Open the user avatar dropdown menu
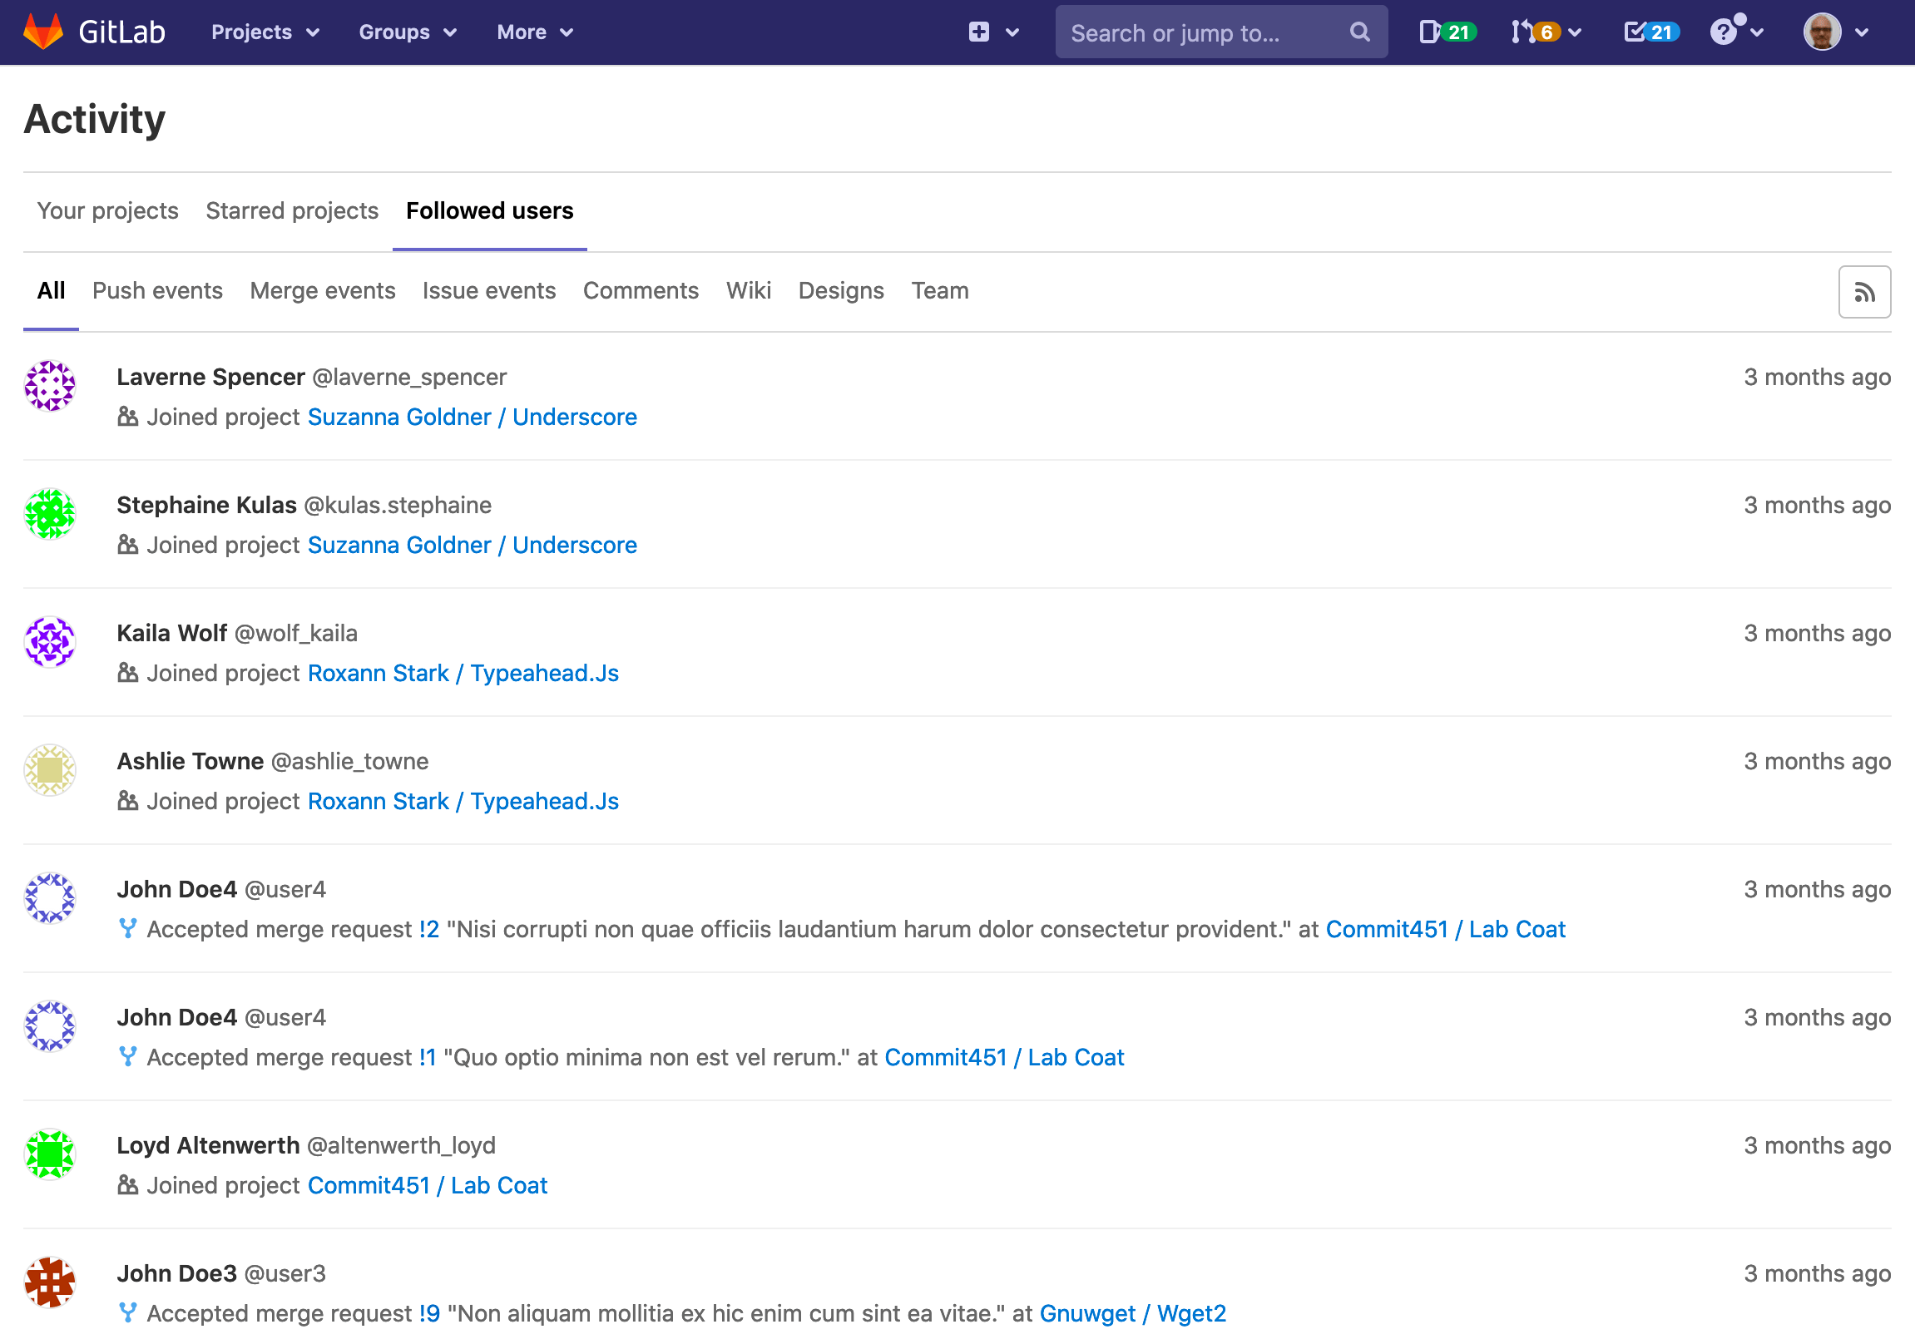Image resolution: width=1915 pixels, height=1344 pixels. pos(1833,33)
